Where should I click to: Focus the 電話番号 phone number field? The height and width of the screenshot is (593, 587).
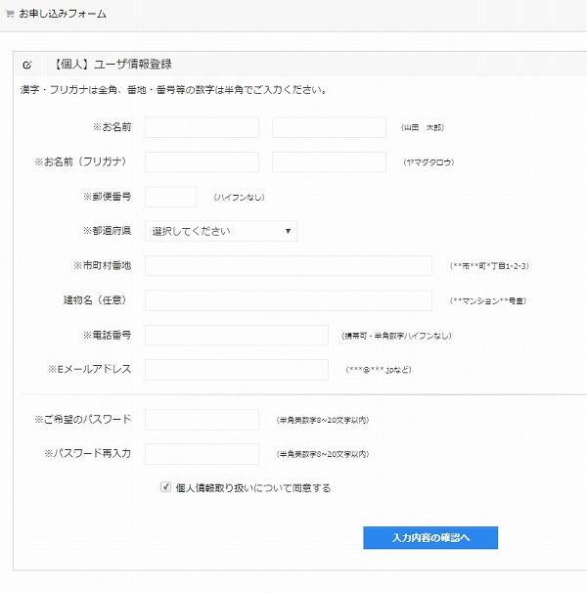click(x=236, y=336)
